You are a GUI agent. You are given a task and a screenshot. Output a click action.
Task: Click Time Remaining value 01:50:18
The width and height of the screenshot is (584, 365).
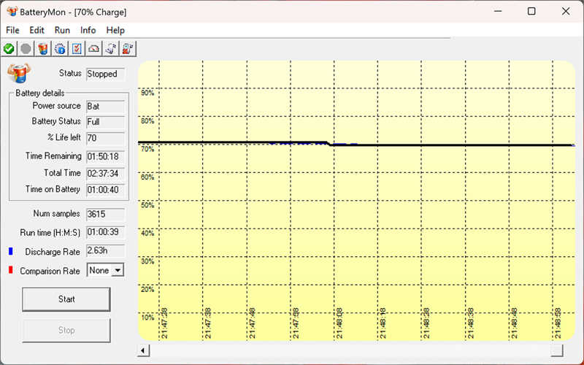click(106, 156)
